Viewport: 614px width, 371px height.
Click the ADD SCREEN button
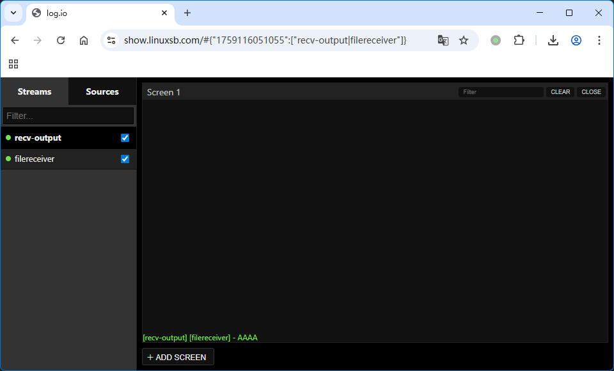click(178, 357)
